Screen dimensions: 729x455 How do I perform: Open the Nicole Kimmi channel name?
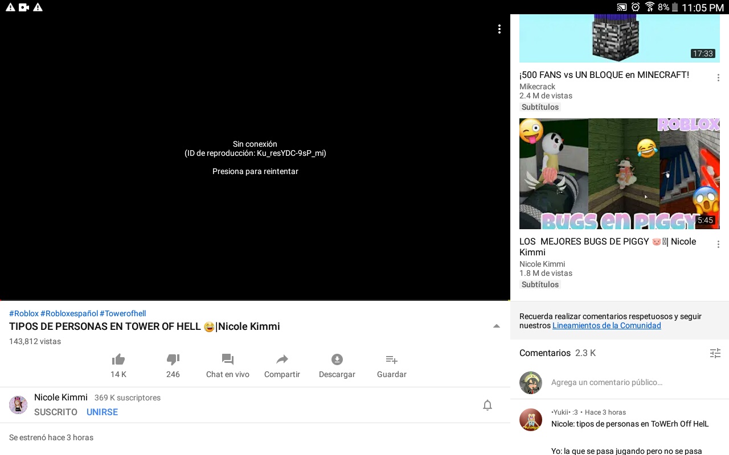point(61,398)
